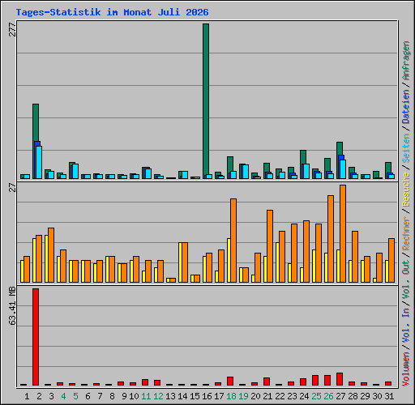Click the orange bar on day 21
This screenshot has width=415, height=405.
(x=270, y=246)
